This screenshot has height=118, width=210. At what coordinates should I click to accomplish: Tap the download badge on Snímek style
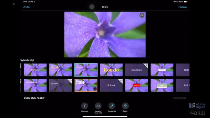(121, 81)
